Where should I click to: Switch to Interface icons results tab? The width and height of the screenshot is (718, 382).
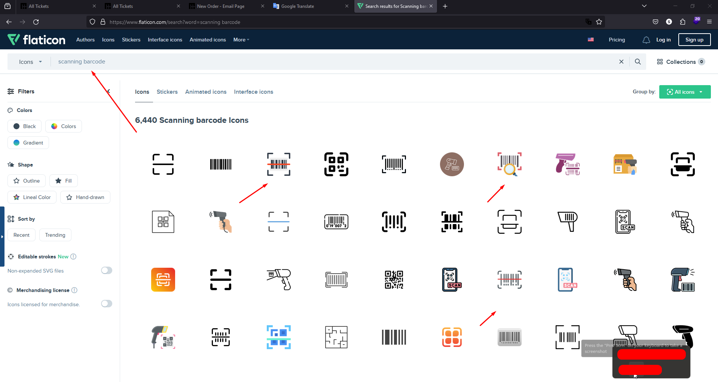pyautogui.click(x=254, y=92)
